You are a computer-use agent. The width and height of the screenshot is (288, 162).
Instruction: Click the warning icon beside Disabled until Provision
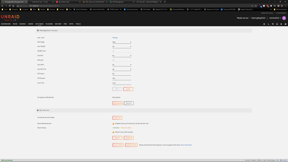point(113,124)
